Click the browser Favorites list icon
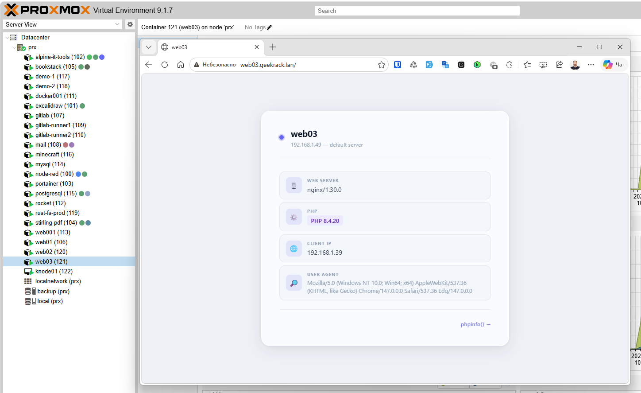This screenshot has height=393, width=641. click(527, 65)
